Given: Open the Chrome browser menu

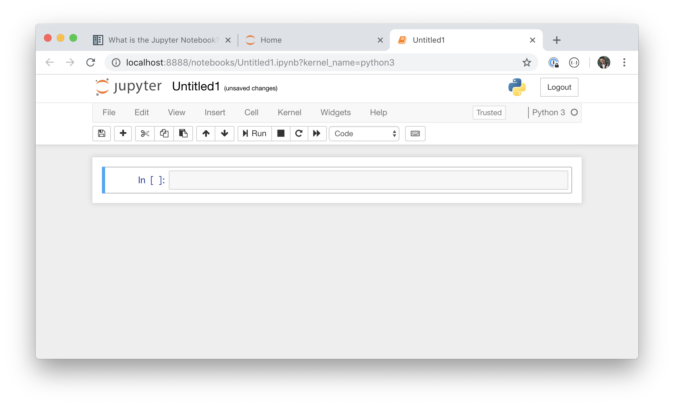Looking at the screenshot, I should (x=624, y=62).
